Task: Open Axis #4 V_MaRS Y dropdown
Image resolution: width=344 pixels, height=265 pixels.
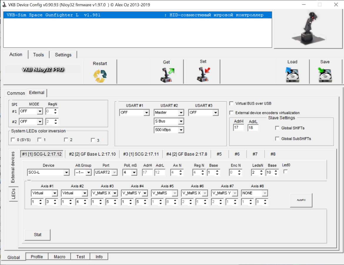Action: [145, 193]
